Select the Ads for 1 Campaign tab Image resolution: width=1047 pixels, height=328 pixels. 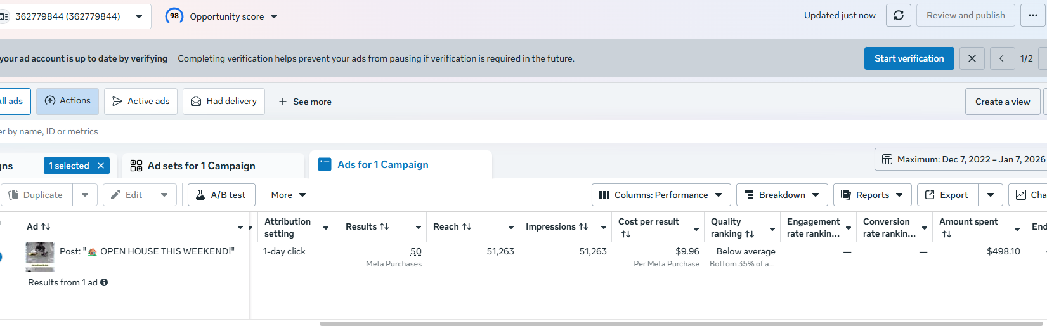pos(382,164)
